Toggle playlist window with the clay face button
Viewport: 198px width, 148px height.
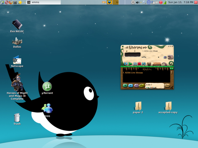(170, 57)
